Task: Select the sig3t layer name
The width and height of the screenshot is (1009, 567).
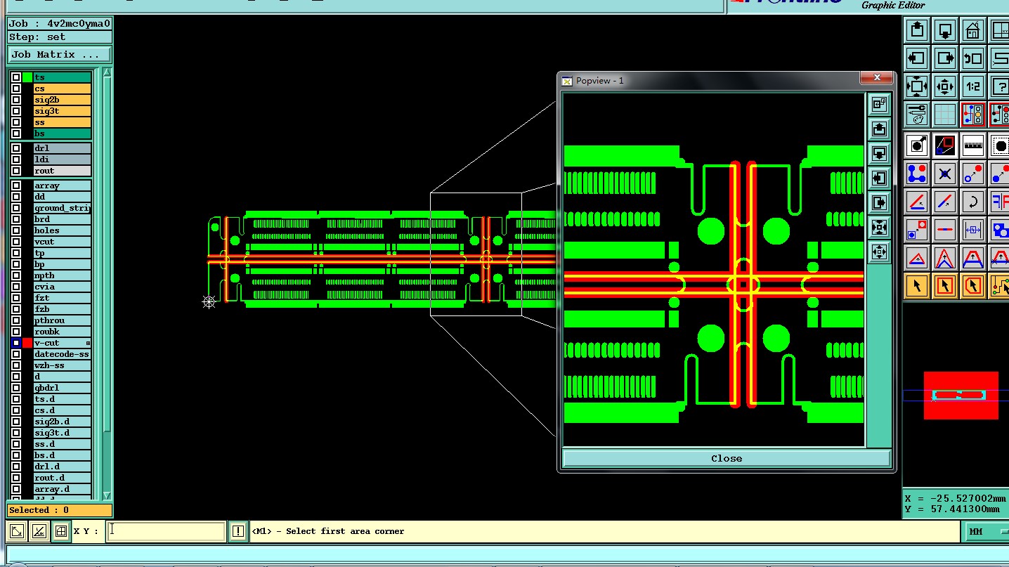Action: [x=63, y=111]
